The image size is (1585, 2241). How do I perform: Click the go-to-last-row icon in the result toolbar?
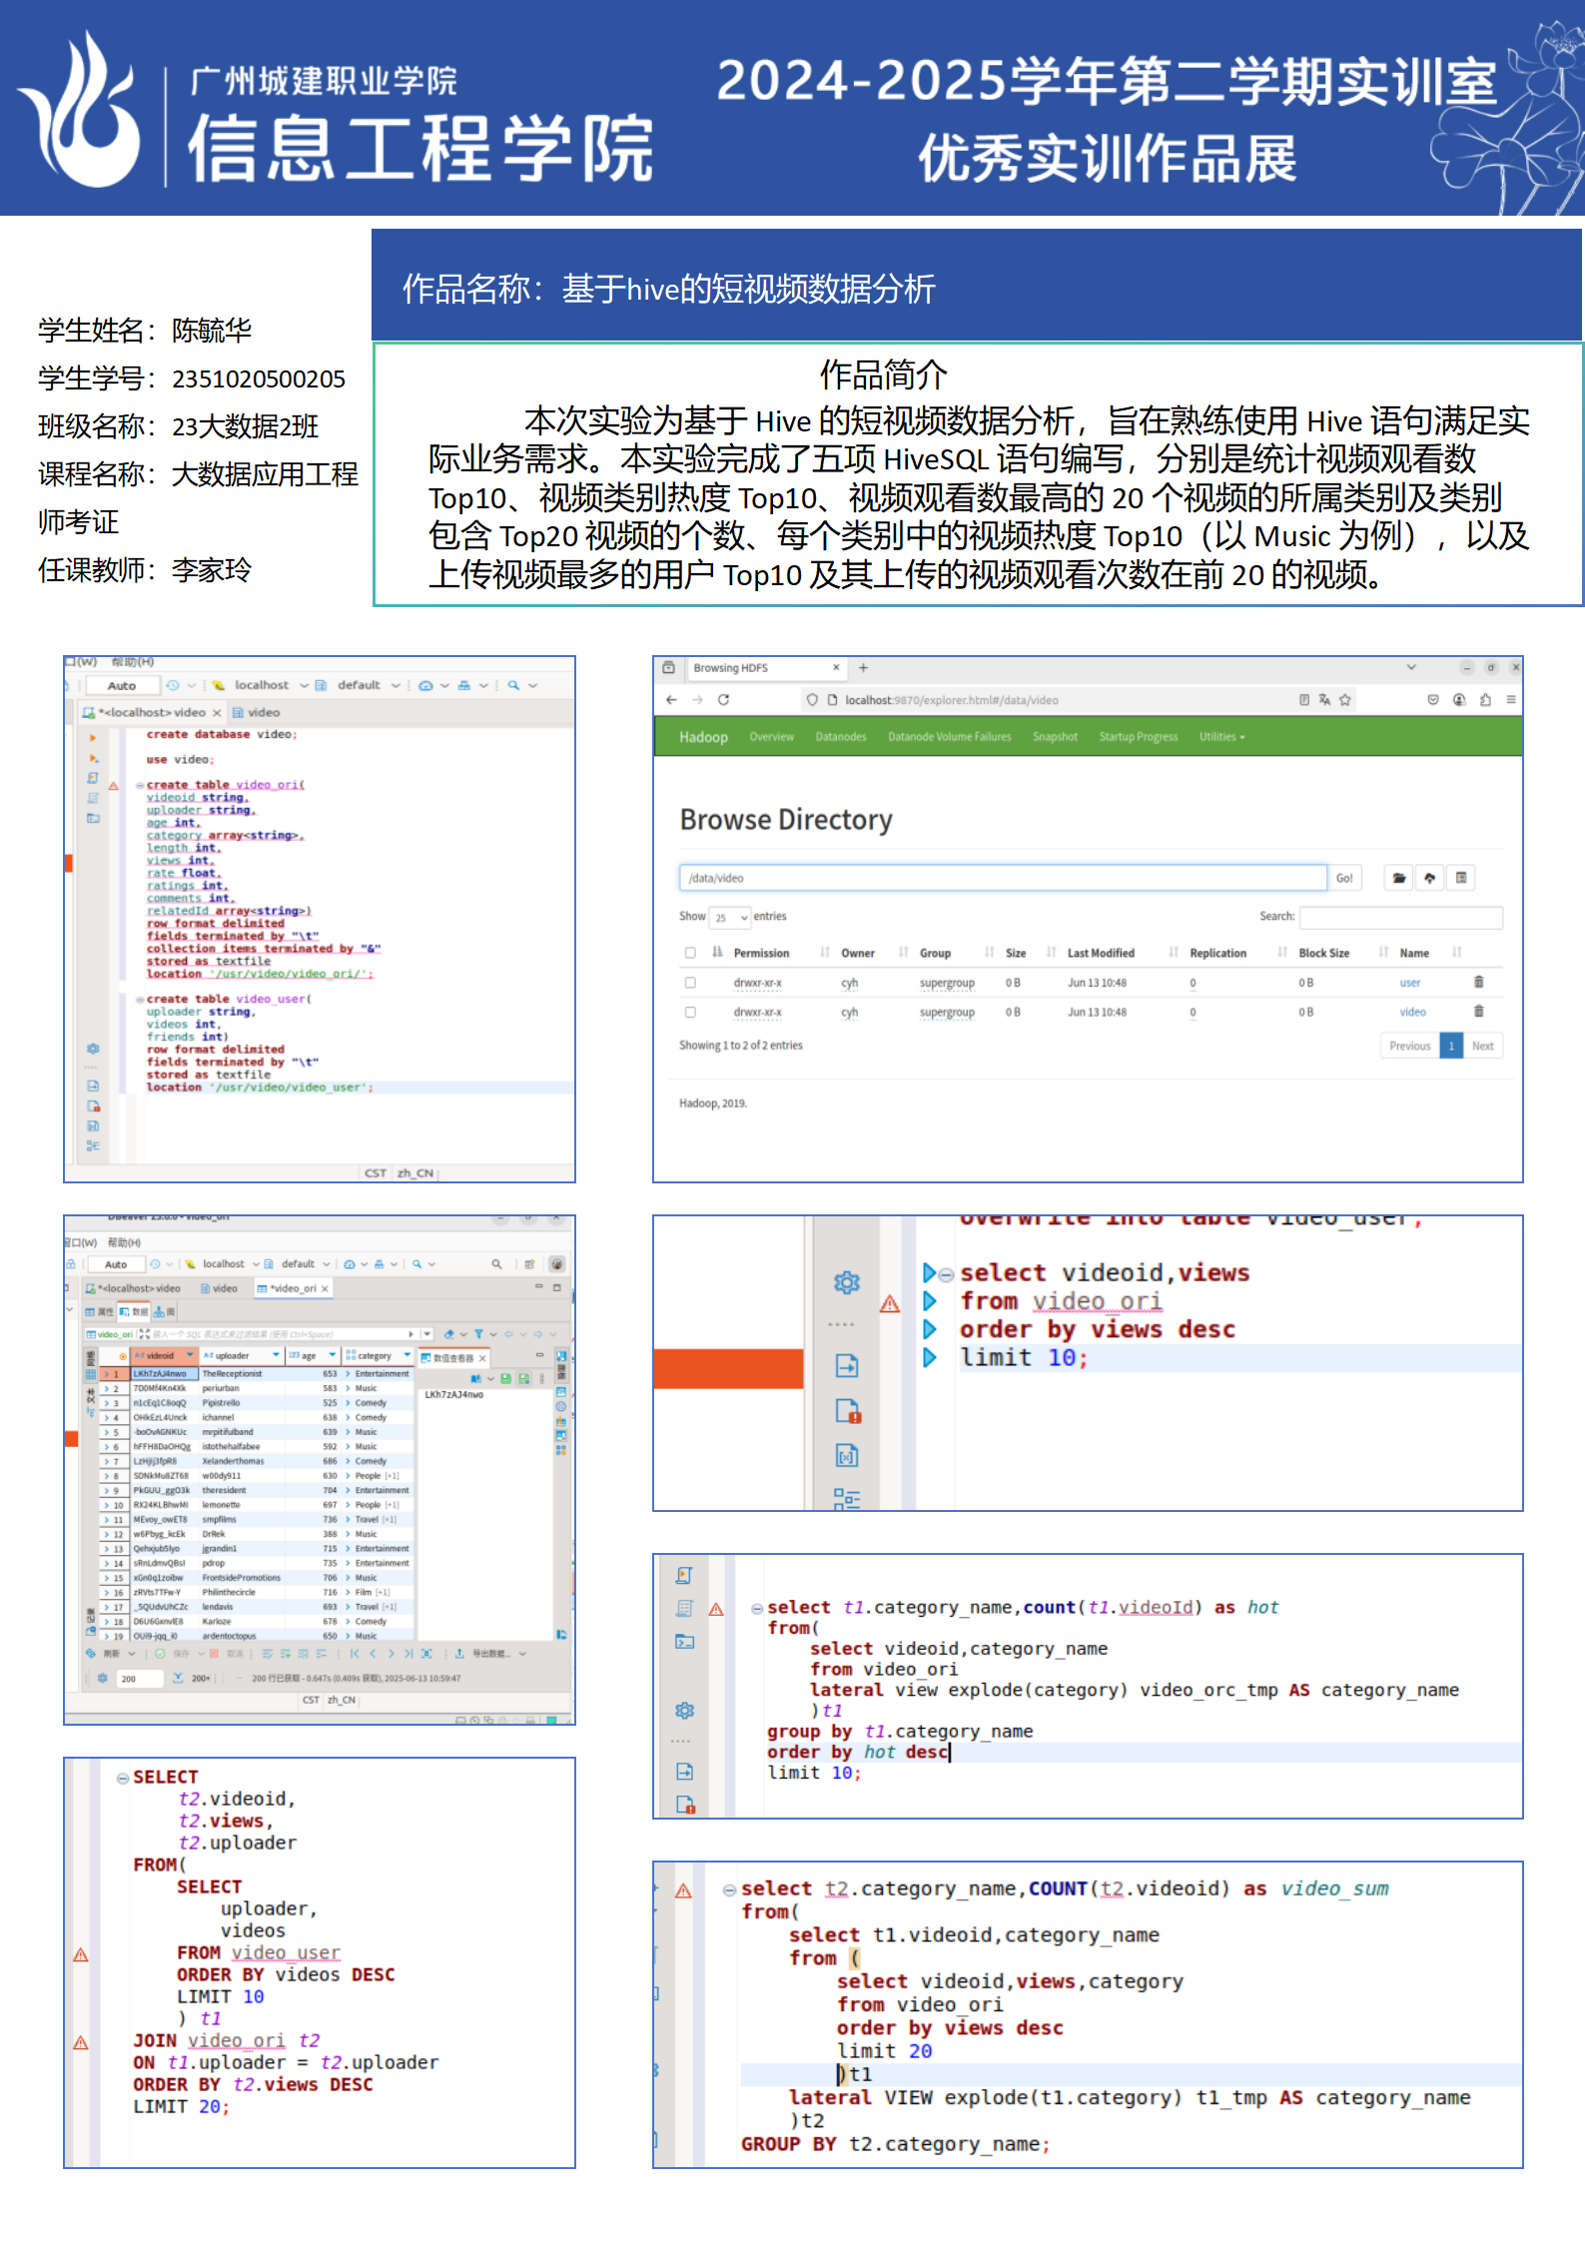pyautogui.click(x=407, y=1654)
